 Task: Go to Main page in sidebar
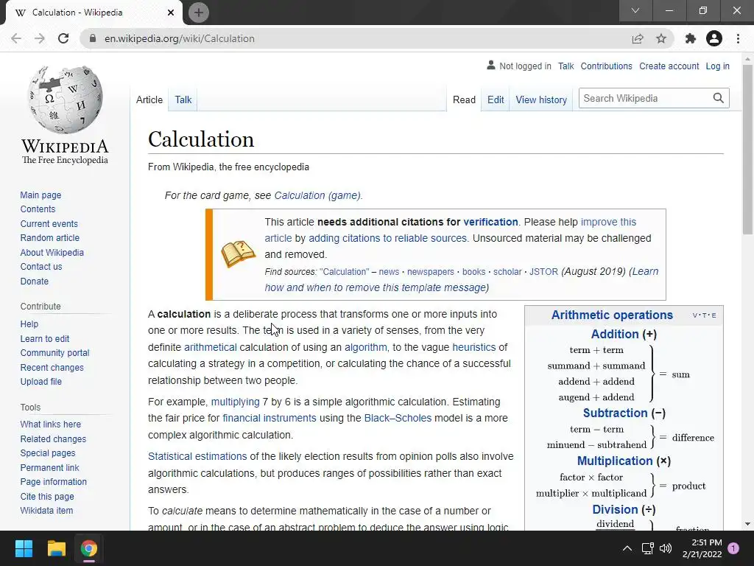click(40, 195)
